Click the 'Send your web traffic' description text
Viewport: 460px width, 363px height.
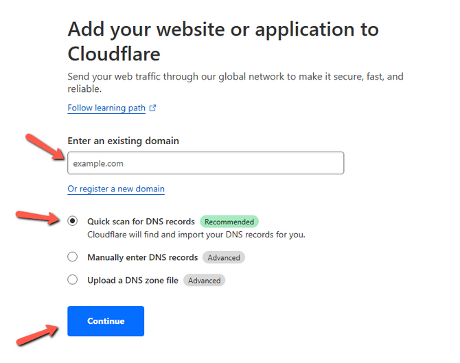(x=235, y=82)
